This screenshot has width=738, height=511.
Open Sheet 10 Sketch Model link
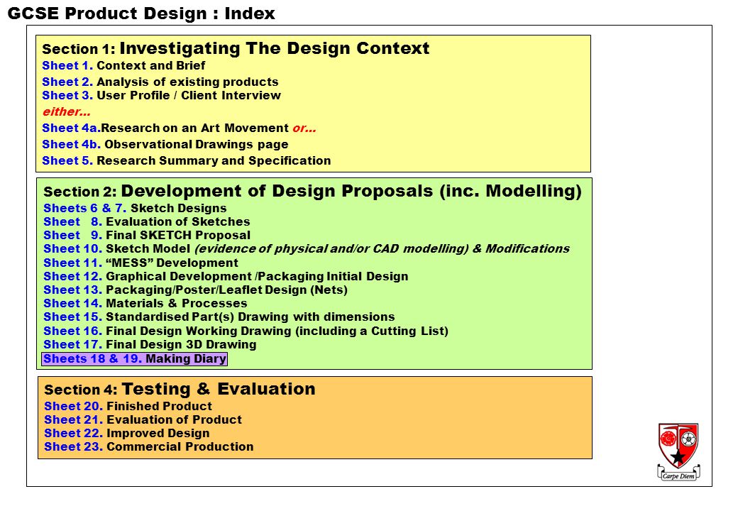tap(307, 249)
